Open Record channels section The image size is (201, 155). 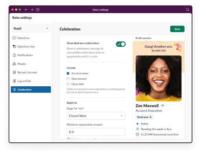tap(31, 72)
